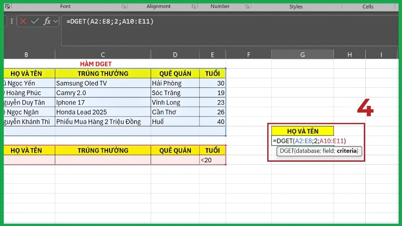Click the red 'HÀM DGET' title cell
The image size is (402, 226).
96,64
